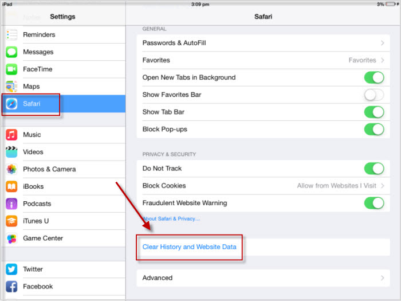The height and width of the screenshot is (301, 401).
Task: Expand Block Cookies options chevron
Action: pos(382,186)
